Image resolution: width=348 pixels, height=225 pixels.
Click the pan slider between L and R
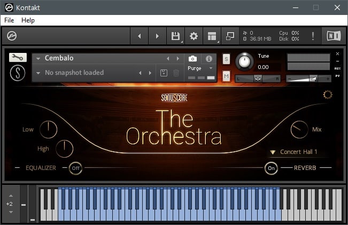coord(258,79)
